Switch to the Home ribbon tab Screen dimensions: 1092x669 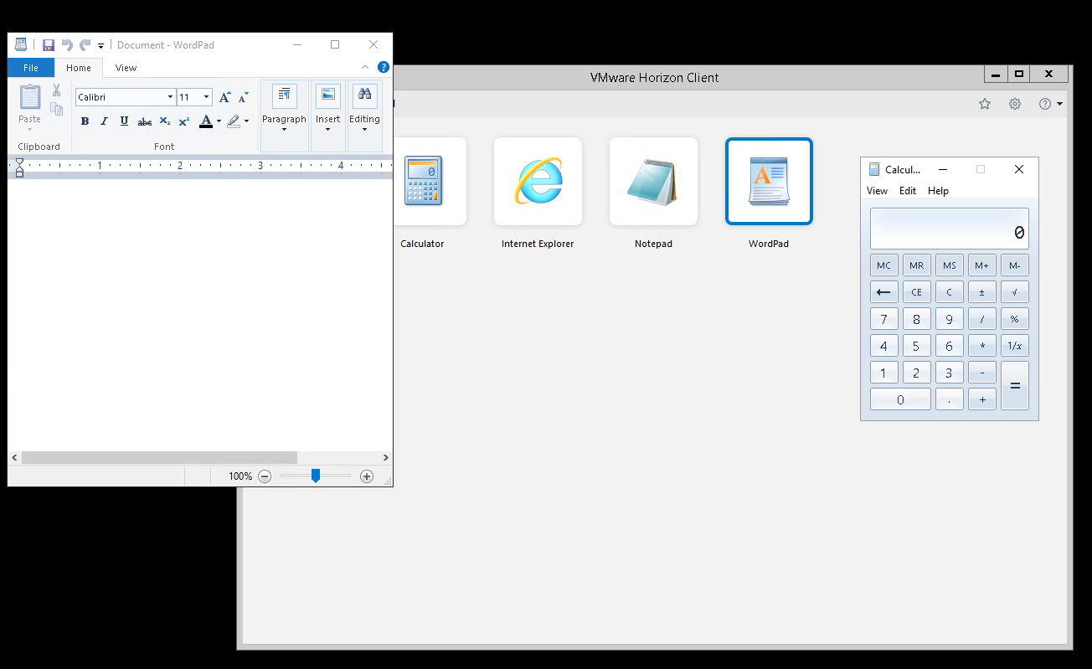79,68
